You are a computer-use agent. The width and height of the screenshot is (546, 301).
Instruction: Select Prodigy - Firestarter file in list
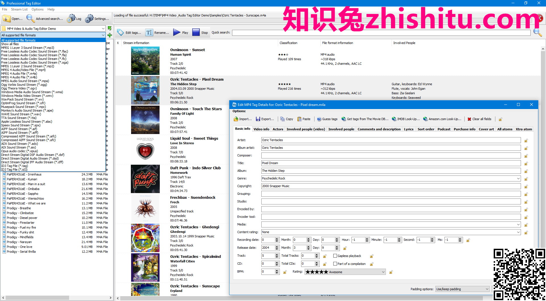[x=20, y=223]
